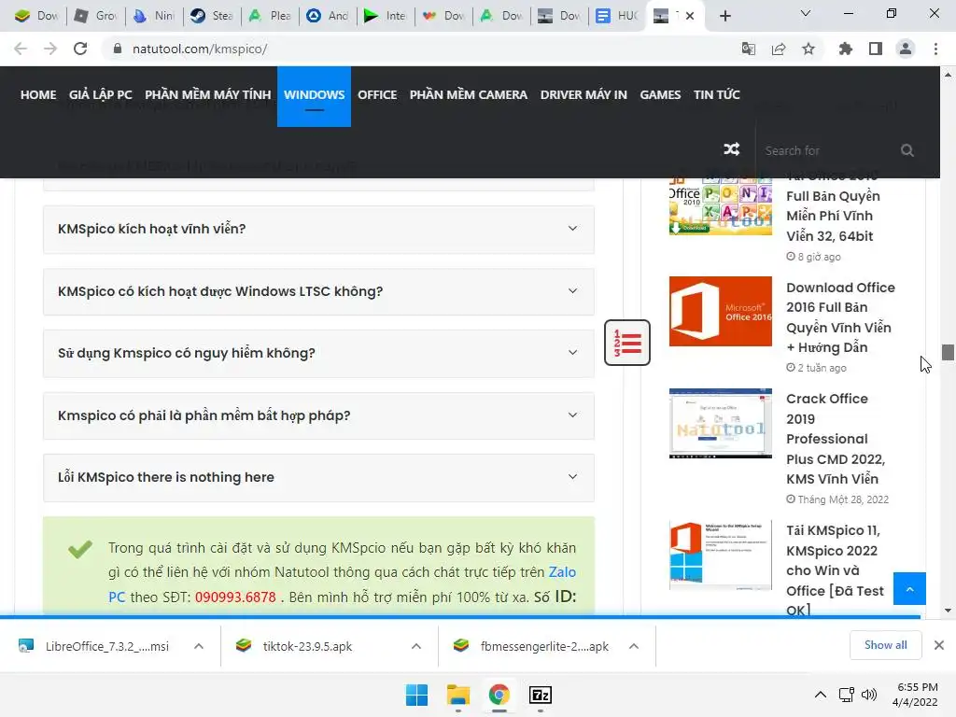This screenshot has width=956, height=717.
Task: Reload the natutool page
Action: point(80,49)
